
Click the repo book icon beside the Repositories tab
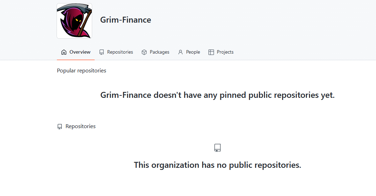pyautogui.click(x=102, y=52)
